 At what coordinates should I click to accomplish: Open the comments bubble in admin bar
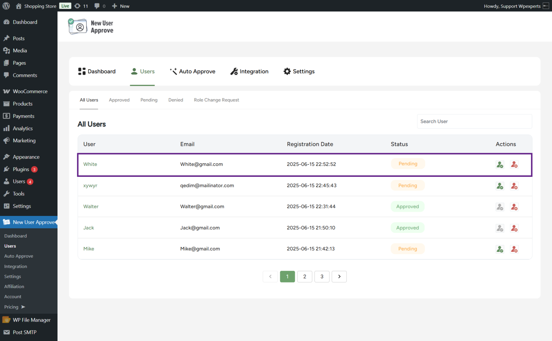(x=97, y=6)
